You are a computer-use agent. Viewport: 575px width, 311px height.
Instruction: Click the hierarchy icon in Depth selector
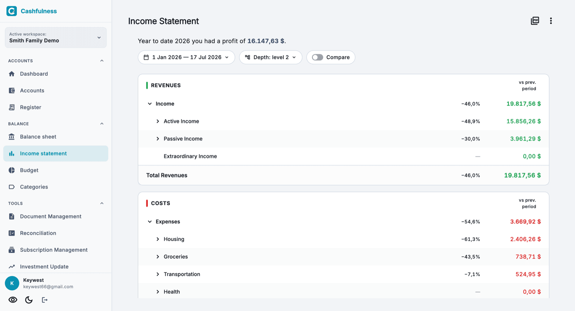(248, 57)
